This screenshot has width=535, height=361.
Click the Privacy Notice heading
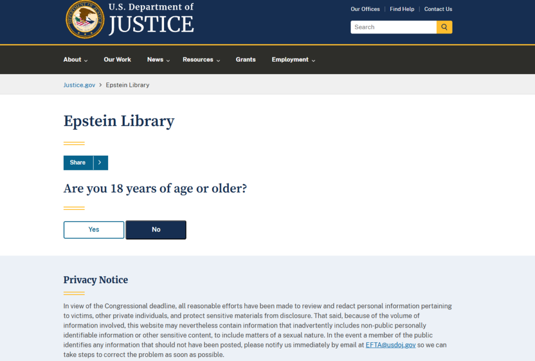point(96,280)
